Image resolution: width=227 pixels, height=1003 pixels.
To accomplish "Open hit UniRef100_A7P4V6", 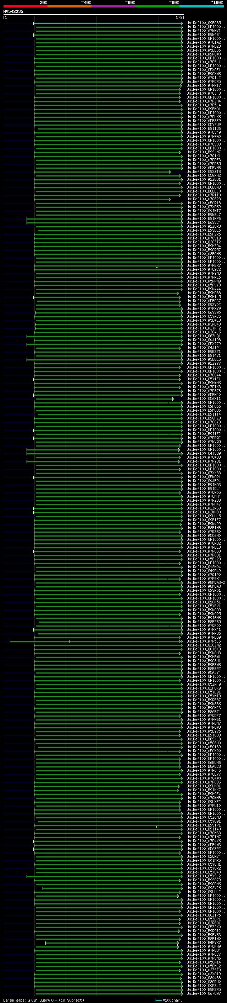I will tap(204, 841).
